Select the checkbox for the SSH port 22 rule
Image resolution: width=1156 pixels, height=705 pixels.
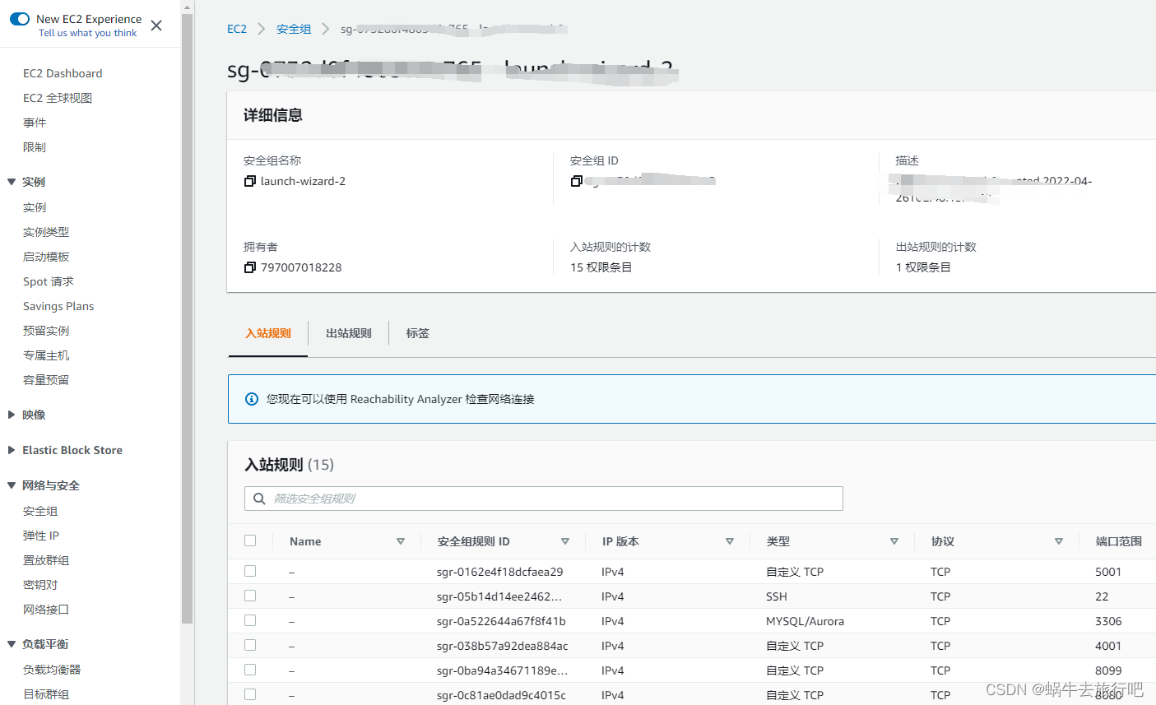[250, 596]
